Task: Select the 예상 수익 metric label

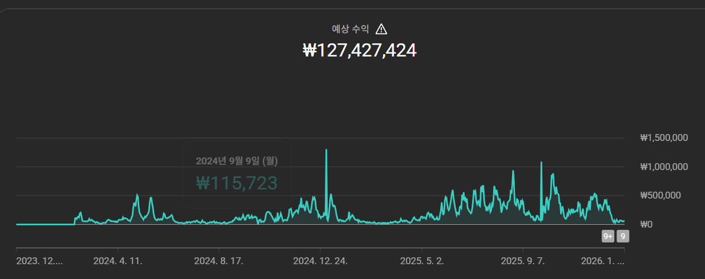Action: (351, 29)
